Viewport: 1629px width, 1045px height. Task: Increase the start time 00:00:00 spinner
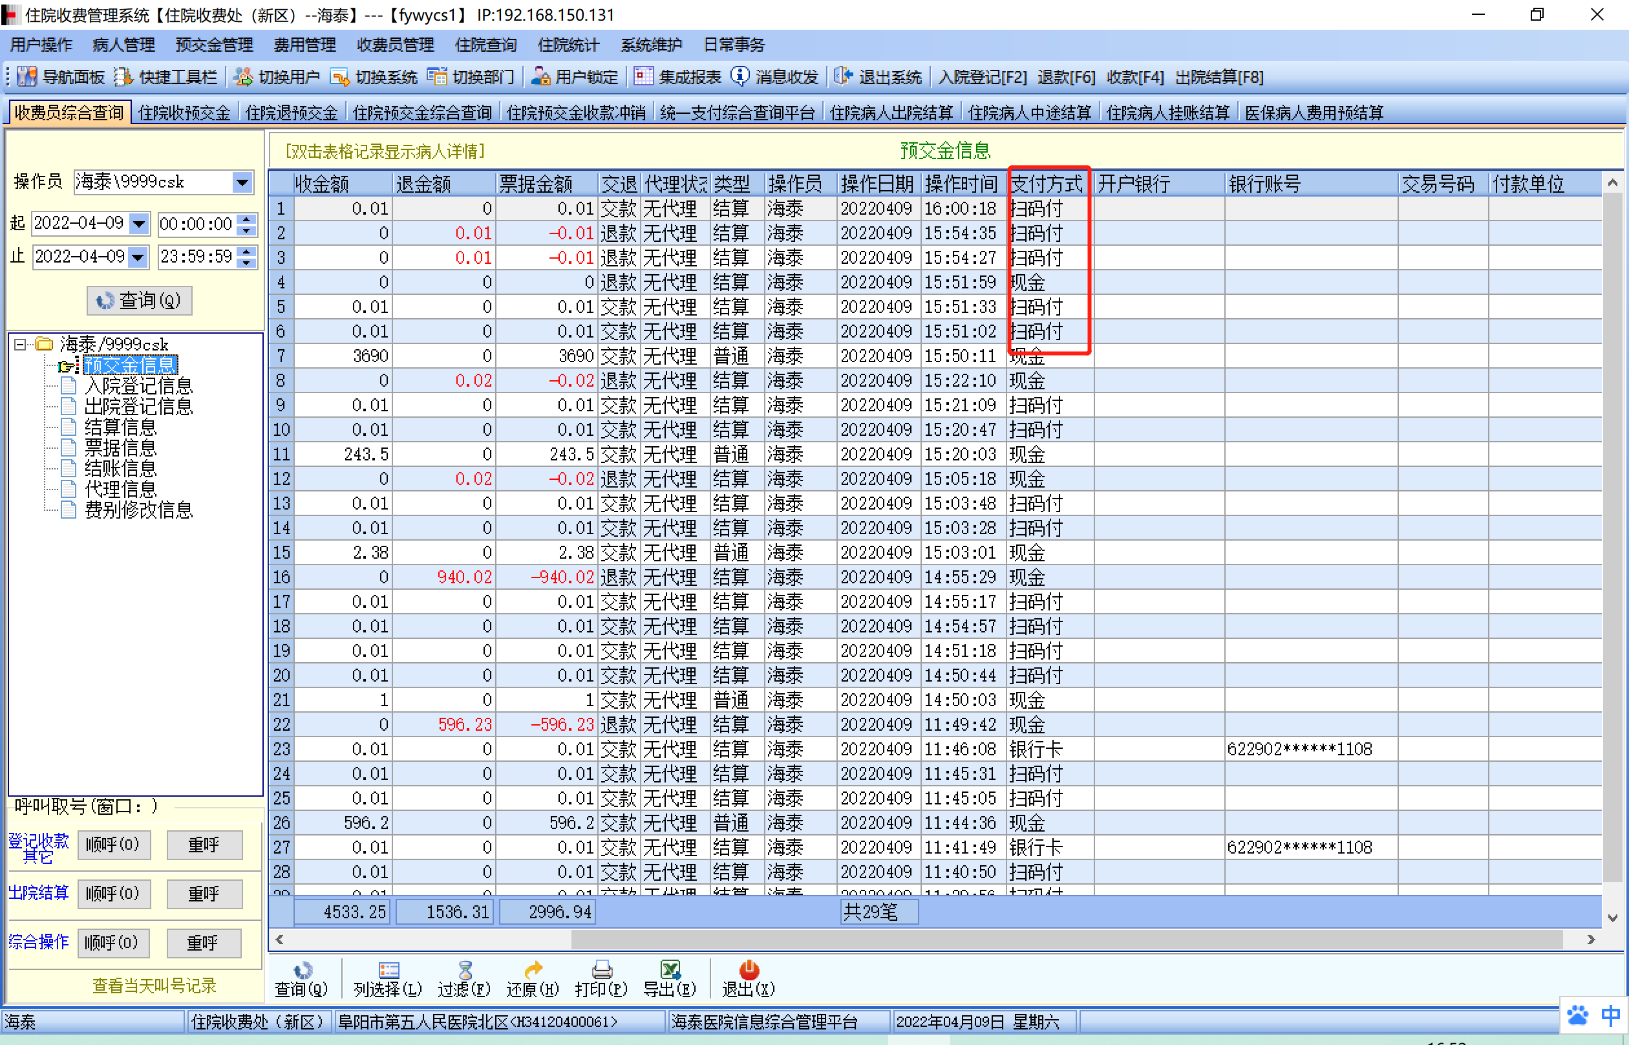(x=248, y=218)
